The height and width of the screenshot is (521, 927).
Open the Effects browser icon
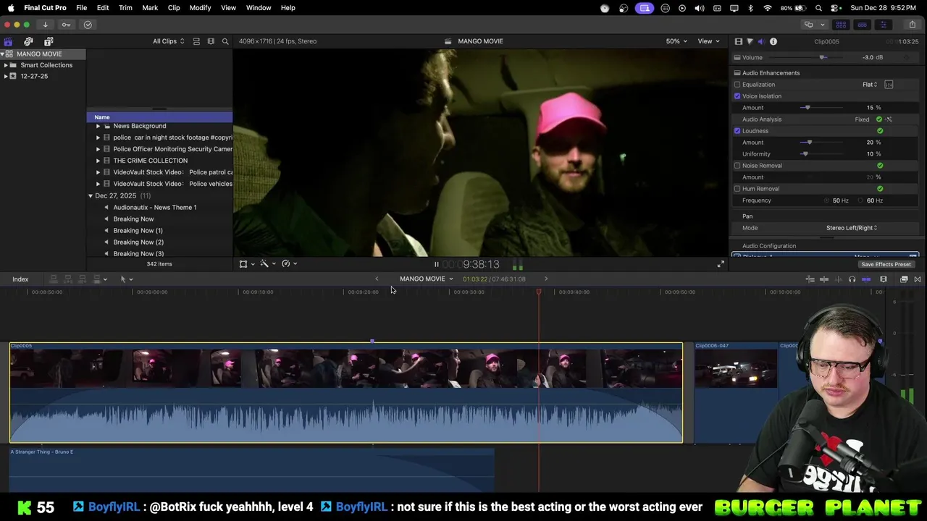coord(904,279)
